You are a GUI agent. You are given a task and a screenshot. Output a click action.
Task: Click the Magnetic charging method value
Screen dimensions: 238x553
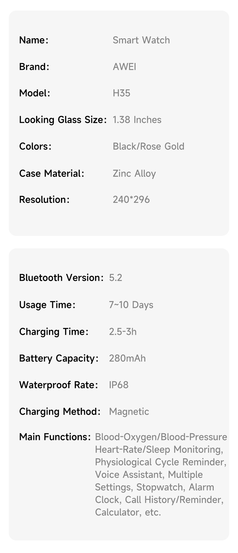pos(129,412)
